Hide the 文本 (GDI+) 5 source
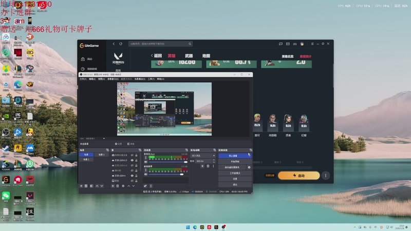 pos(132,160)
